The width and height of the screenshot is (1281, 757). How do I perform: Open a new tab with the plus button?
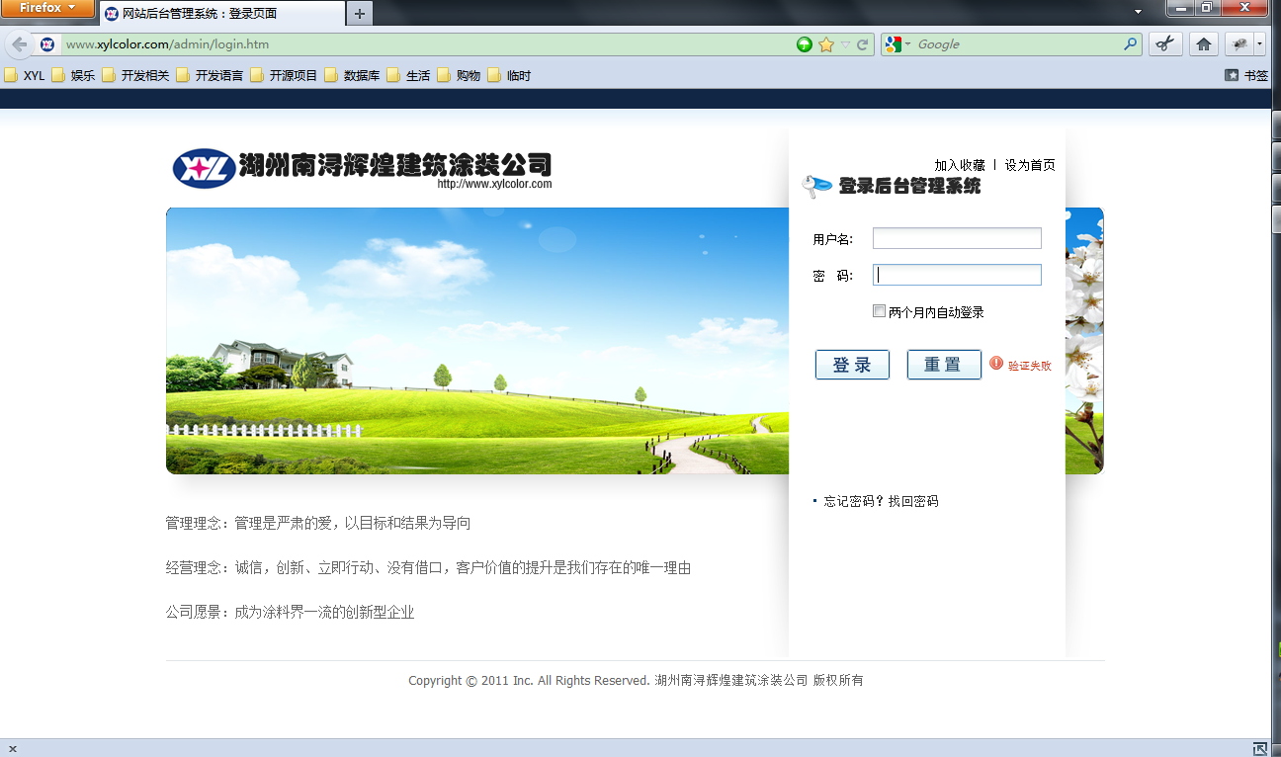[360, 14]
